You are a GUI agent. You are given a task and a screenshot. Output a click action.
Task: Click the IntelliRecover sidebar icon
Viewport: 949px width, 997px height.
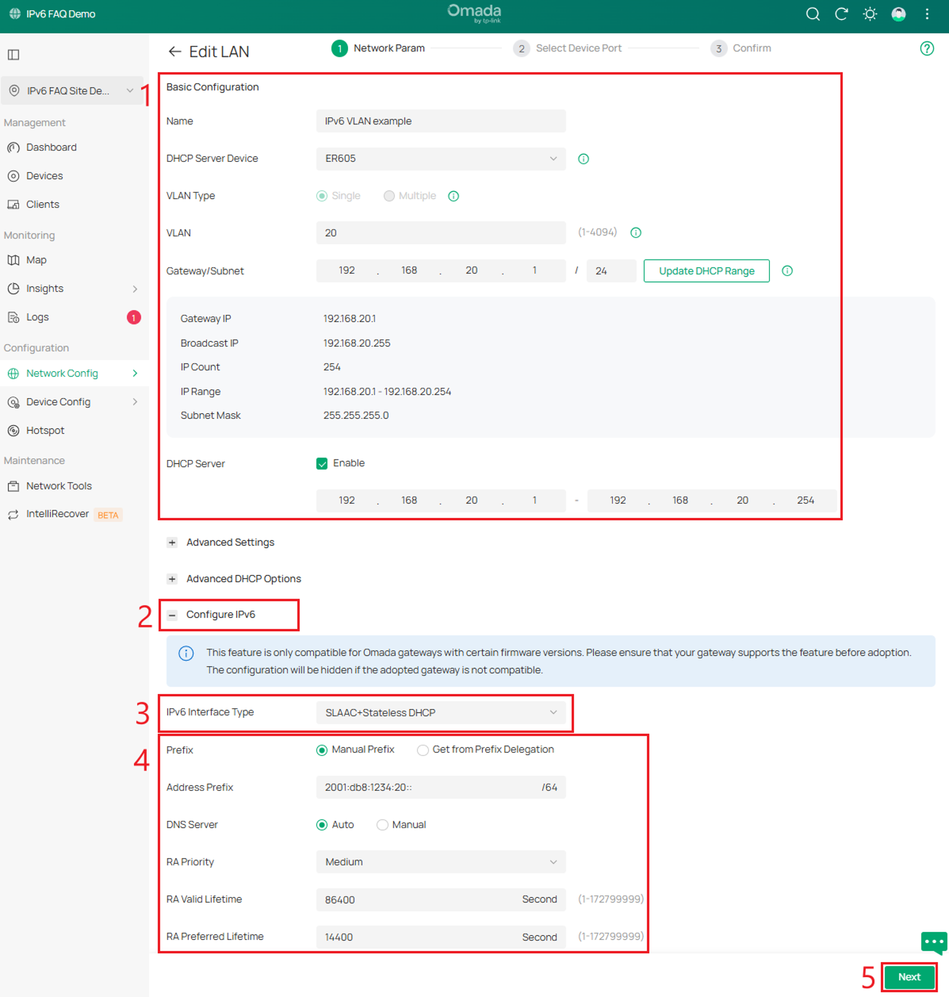point(14,514)
